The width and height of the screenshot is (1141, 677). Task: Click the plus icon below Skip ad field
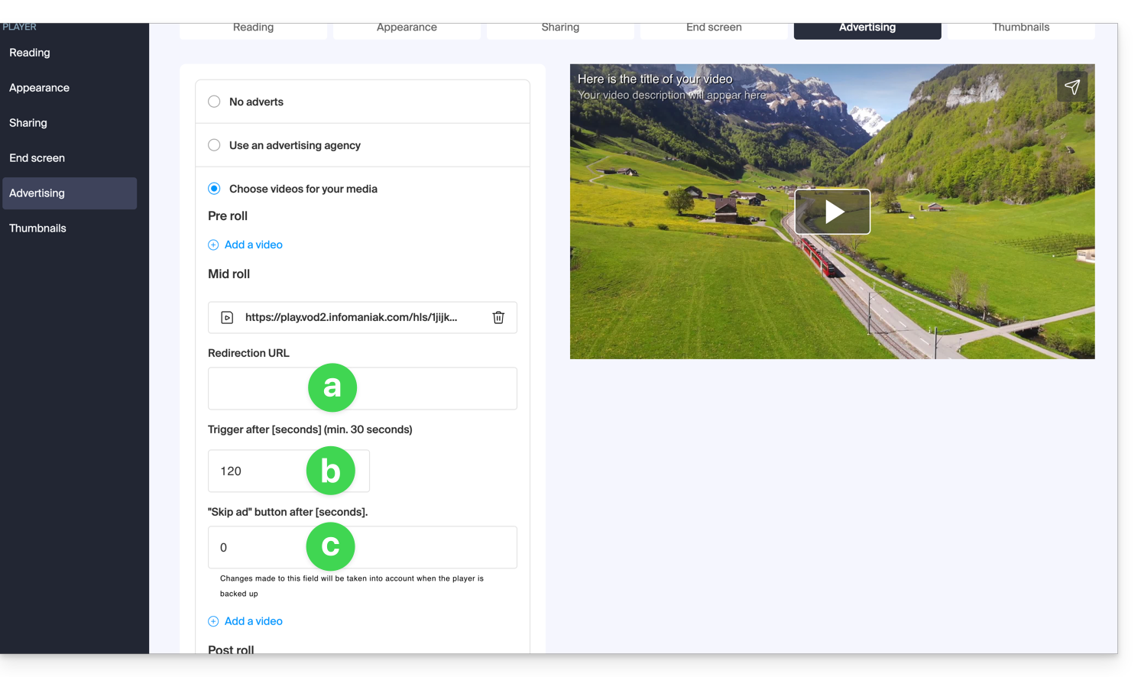[x=213, y=621]
